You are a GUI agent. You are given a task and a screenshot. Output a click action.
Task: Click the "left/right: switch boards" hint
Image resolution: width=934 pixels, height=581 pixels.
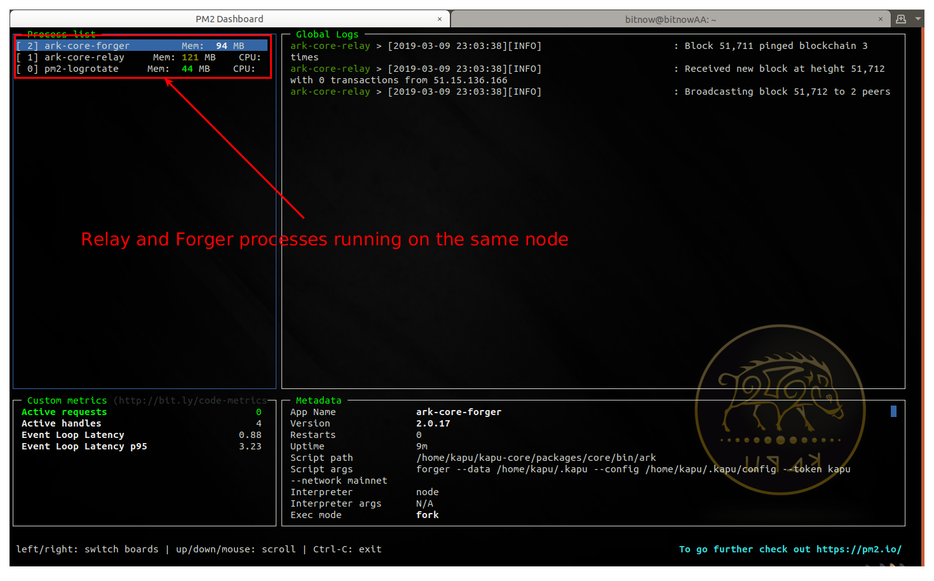pos(87,549)
